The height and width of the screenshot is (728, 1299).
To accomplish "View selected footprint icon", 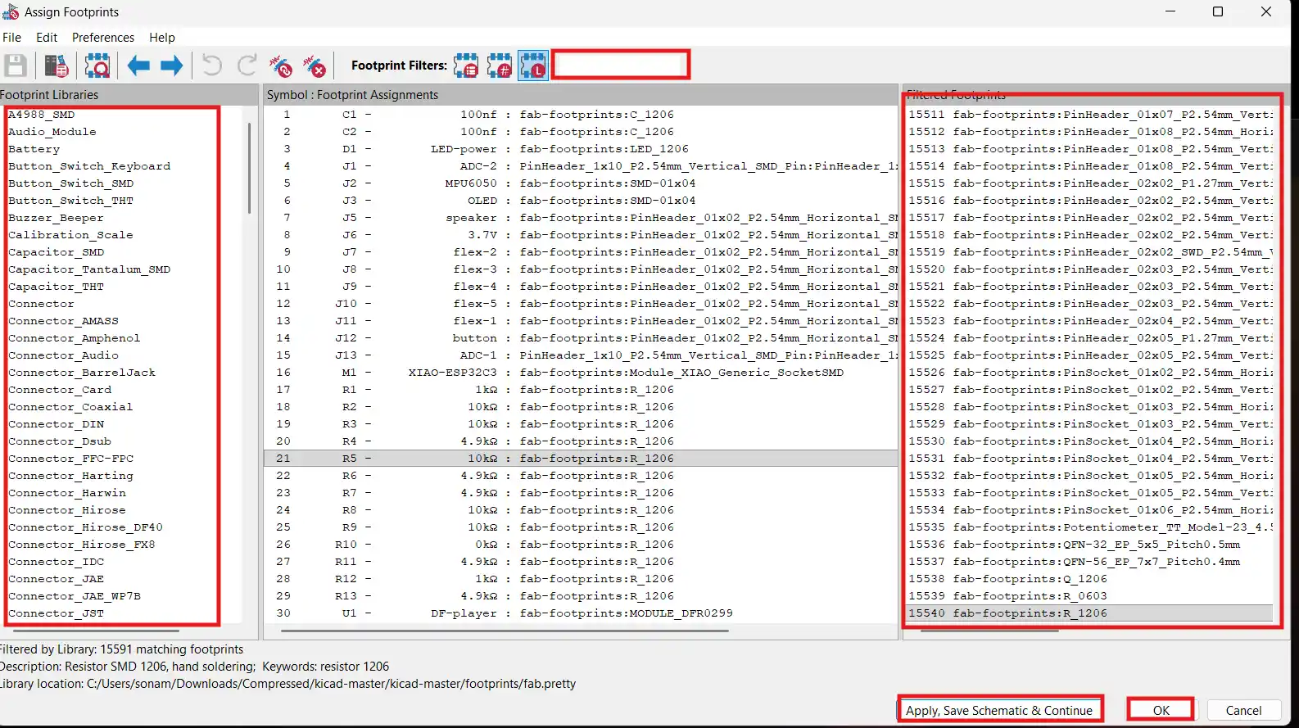I will point(97,66).
